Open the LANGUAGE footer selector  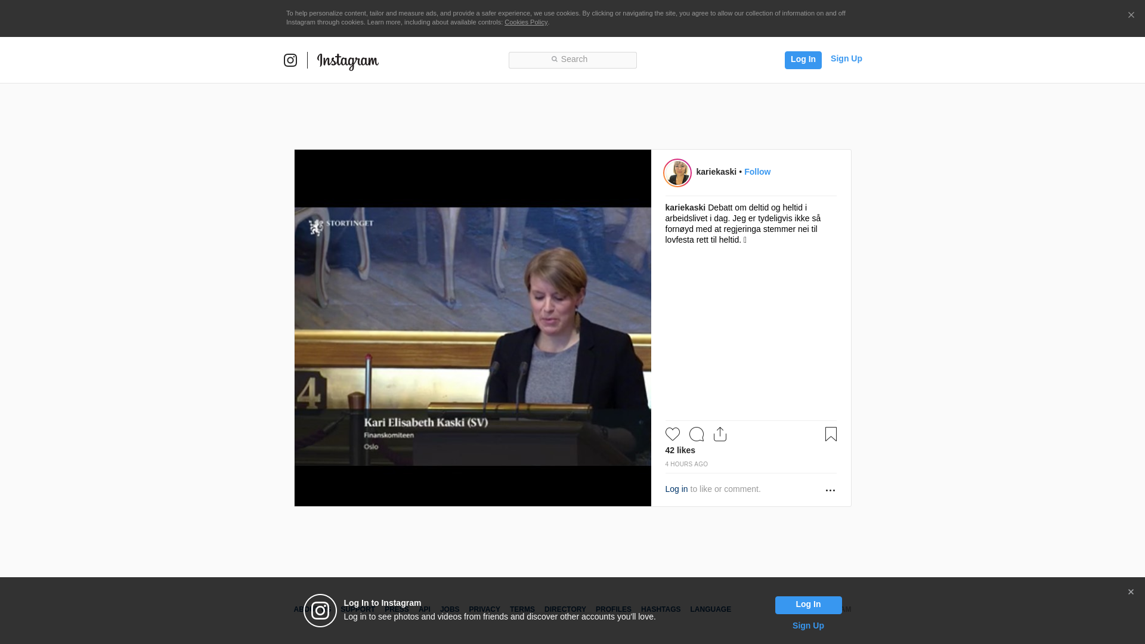[x=710, y=609]
